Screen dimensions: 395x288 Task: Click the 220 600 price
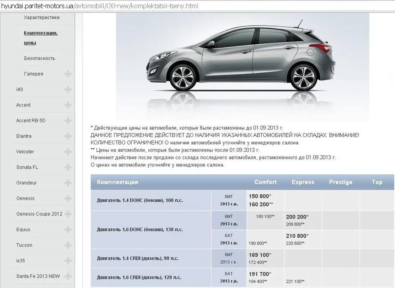click(295, 243)
